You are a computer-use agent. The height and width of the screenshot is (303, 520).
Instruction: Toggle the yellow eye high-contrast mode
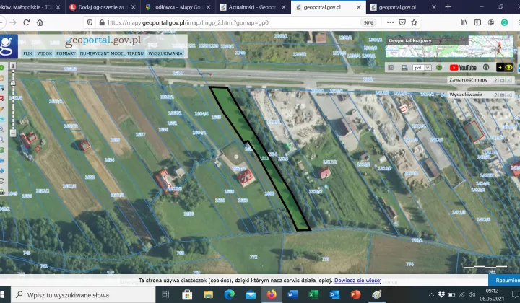click(505, 68)
